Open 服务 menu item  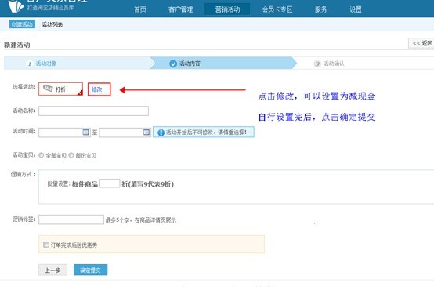coord(320,9)
